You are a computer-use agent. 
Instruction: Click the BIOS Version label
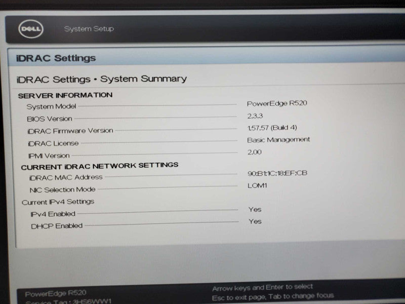click(x=49, y=119)
